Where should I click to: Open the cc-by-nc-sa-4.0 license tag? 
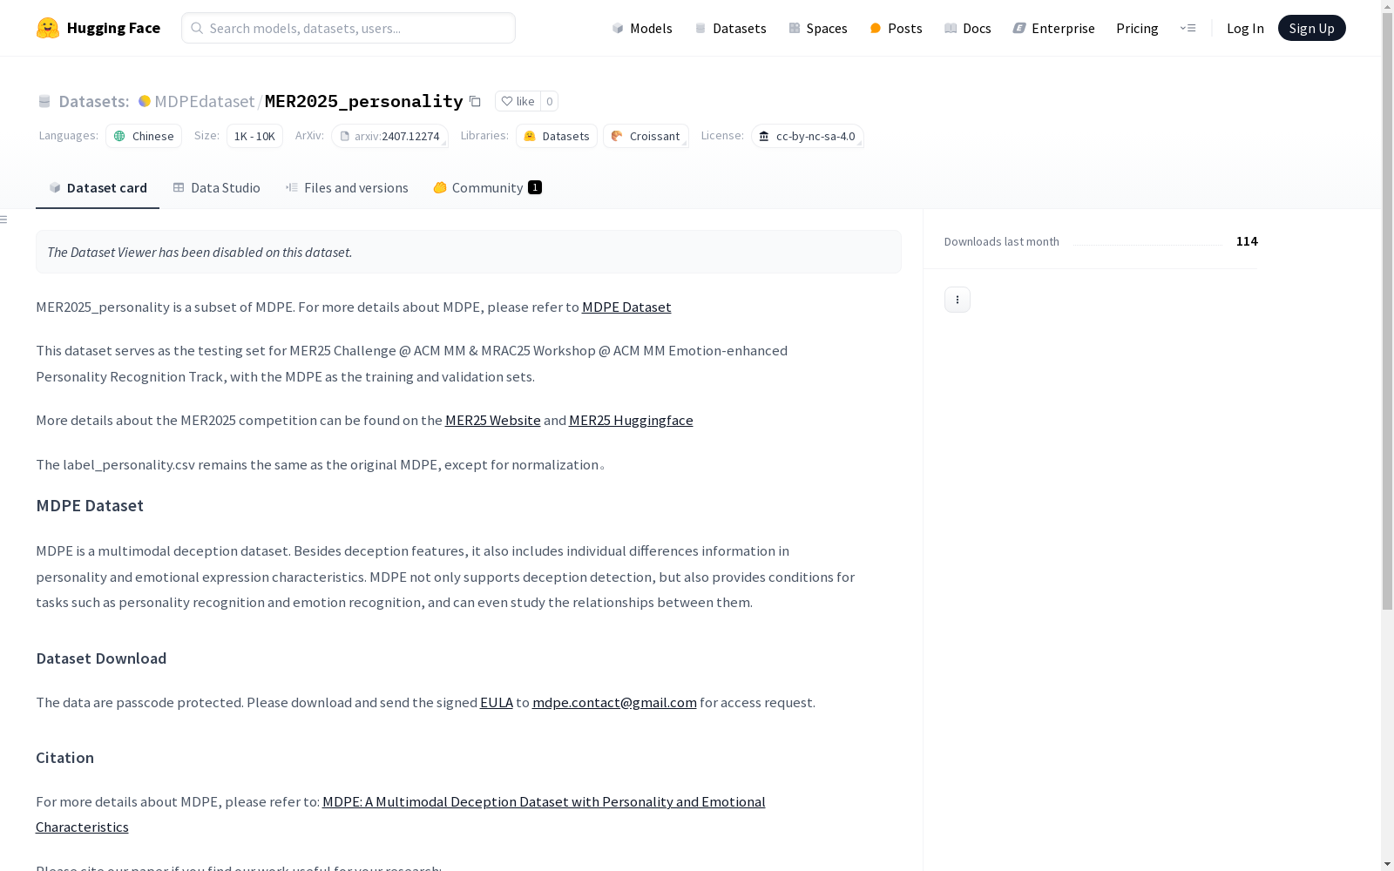807,136
